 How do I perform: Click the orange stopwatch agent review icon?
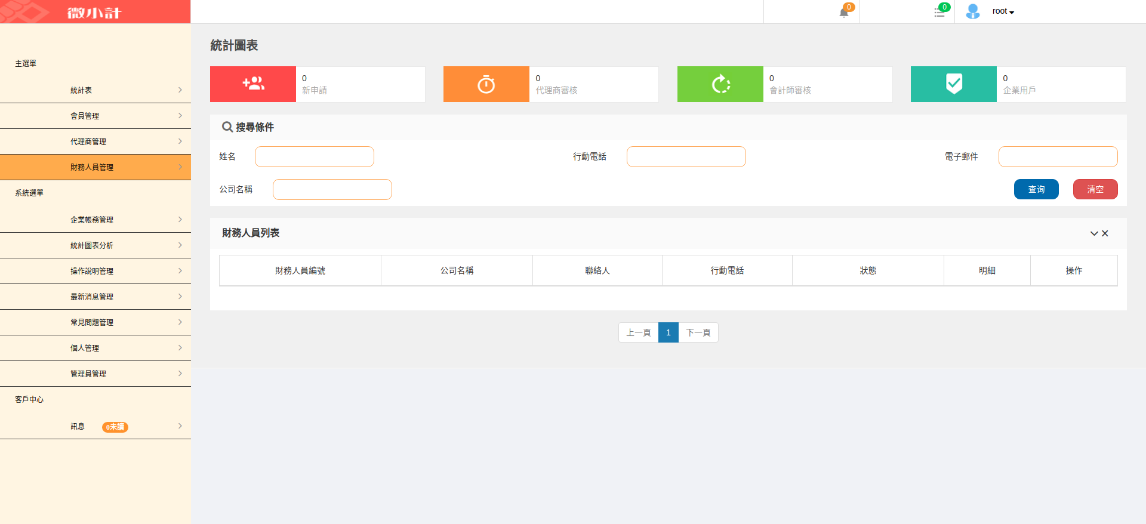(486, 84)
